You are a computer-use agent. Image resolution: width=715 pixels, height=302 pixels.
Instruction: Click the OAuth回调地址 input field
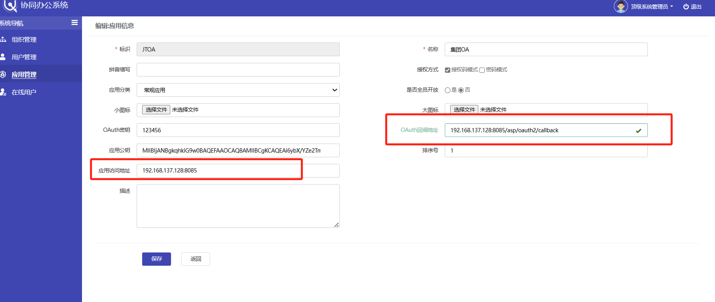coord(546,130)
